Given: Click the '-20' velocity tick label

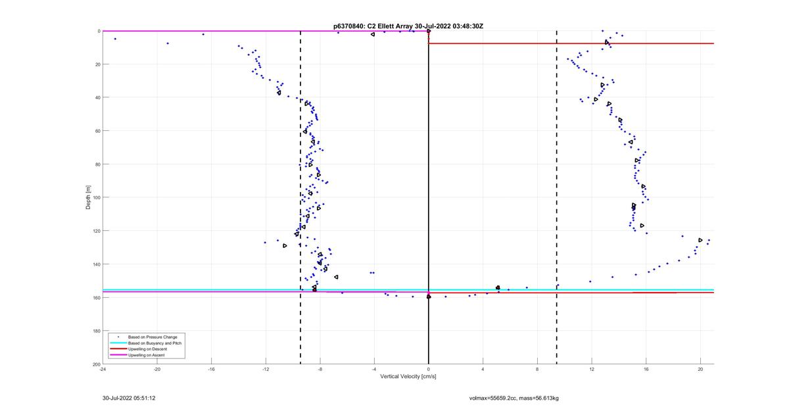Looking at the screenshot, I should [x=157, y=369].
